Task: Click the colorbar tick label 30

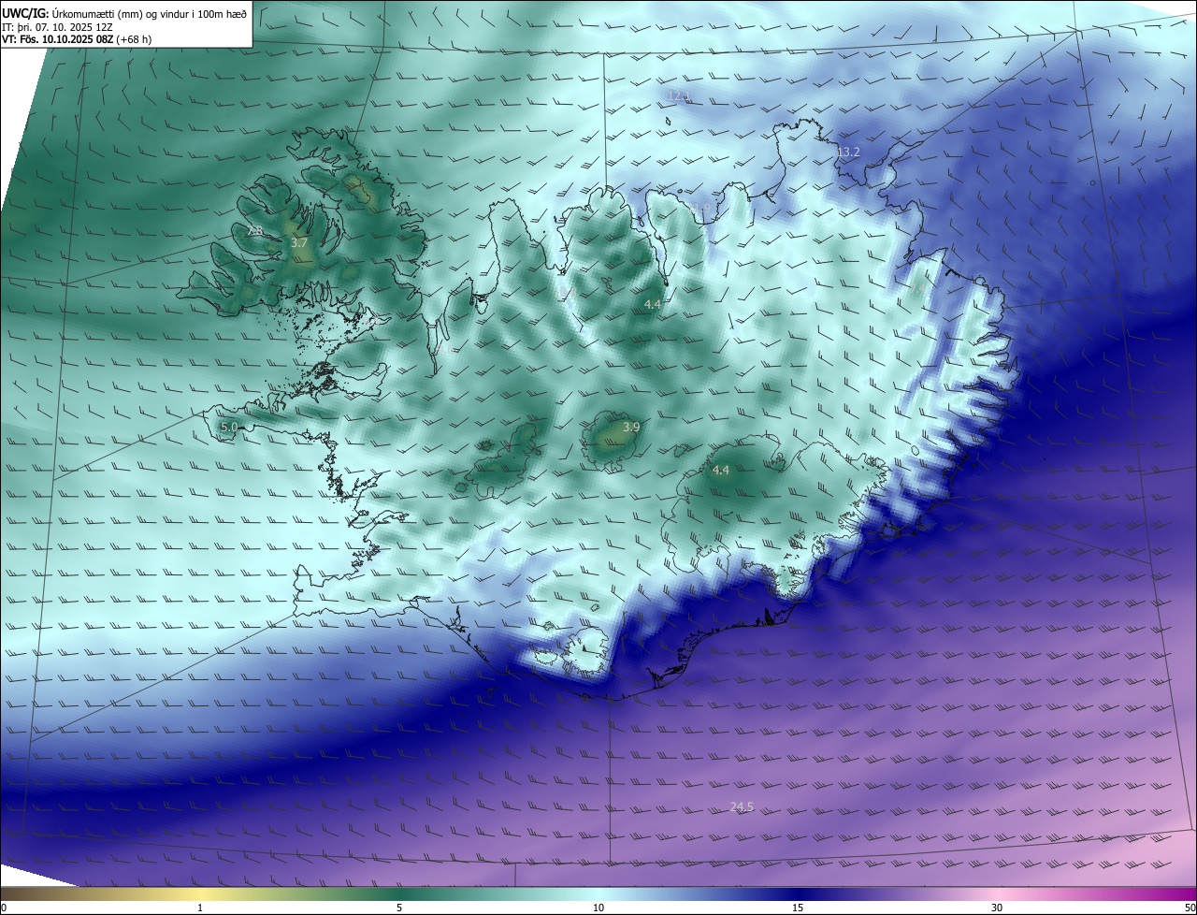Action: [x=997, y=908]
